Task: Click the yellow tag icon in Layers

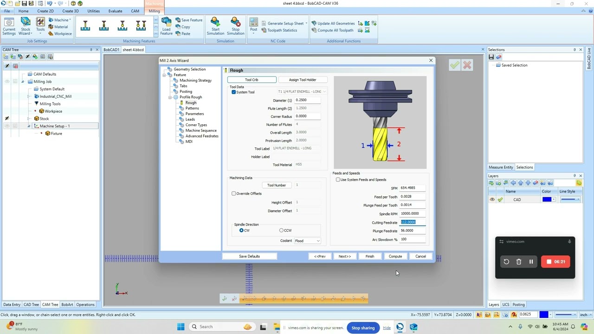Action: (579, 183)
